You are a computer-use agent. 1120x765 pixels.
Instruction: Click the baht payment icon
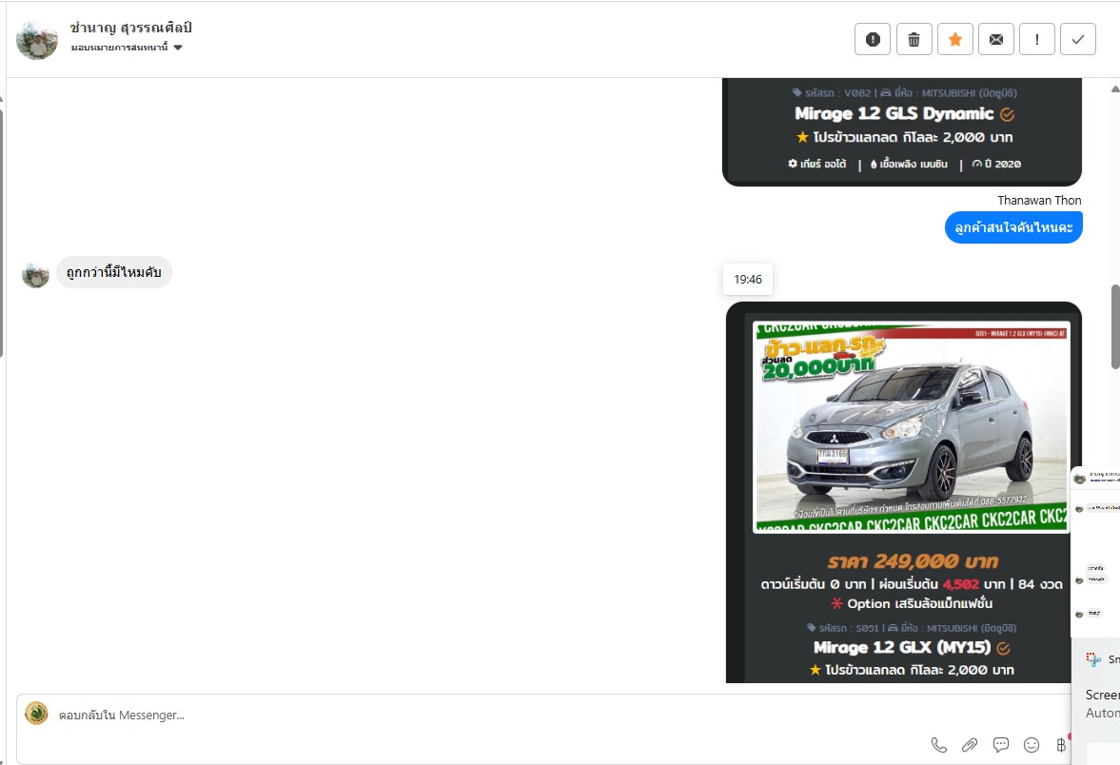(x=1061, y=745)
